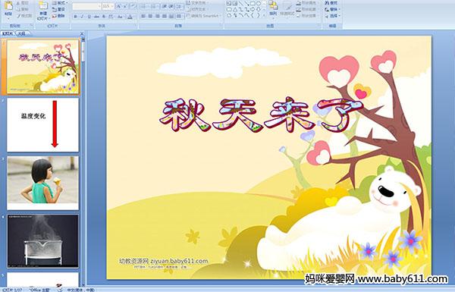Screen dimensions: 455x292
Task: Click the Paste (粘贴) clipboard button
Action: pyautogui.click(x=8, y=10)
